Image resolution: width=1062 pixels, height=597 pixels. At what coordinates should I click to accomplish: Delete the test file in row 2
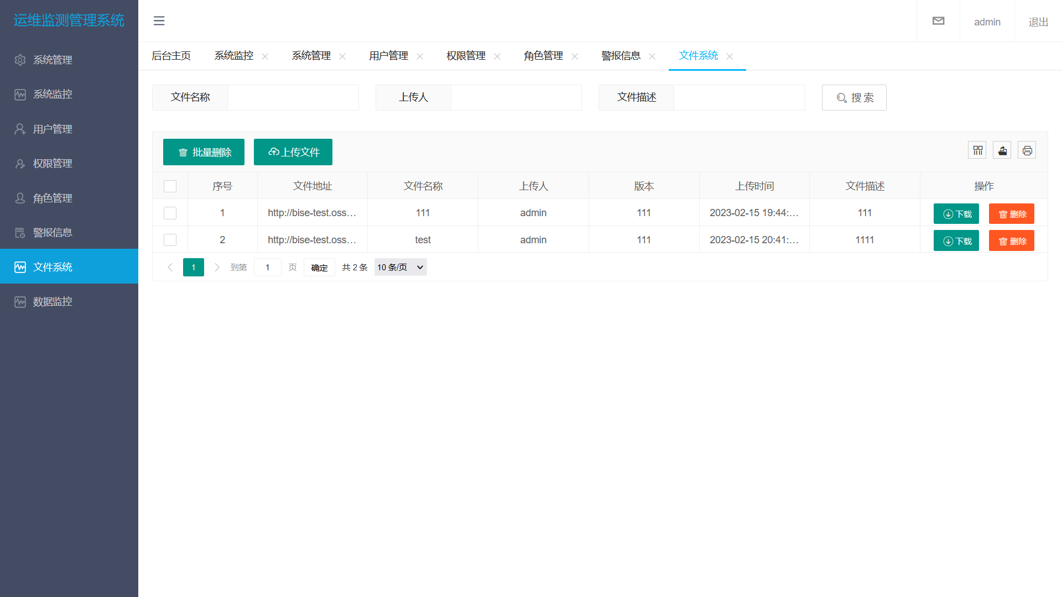click(1012, 241)
